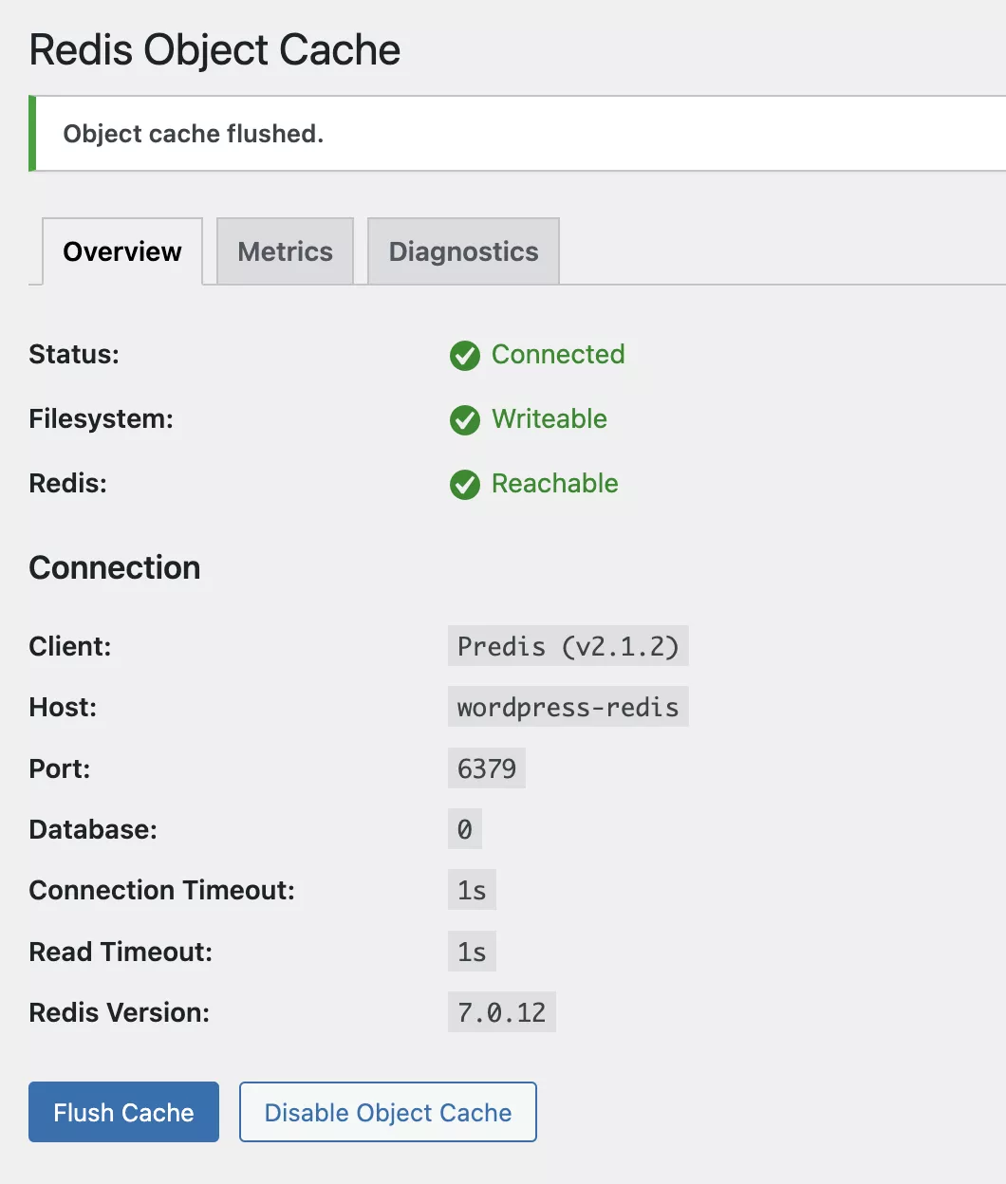Click the Writeable filesystem checkmark icon
Screen dimensions: 1006x1184
point(464,419)
